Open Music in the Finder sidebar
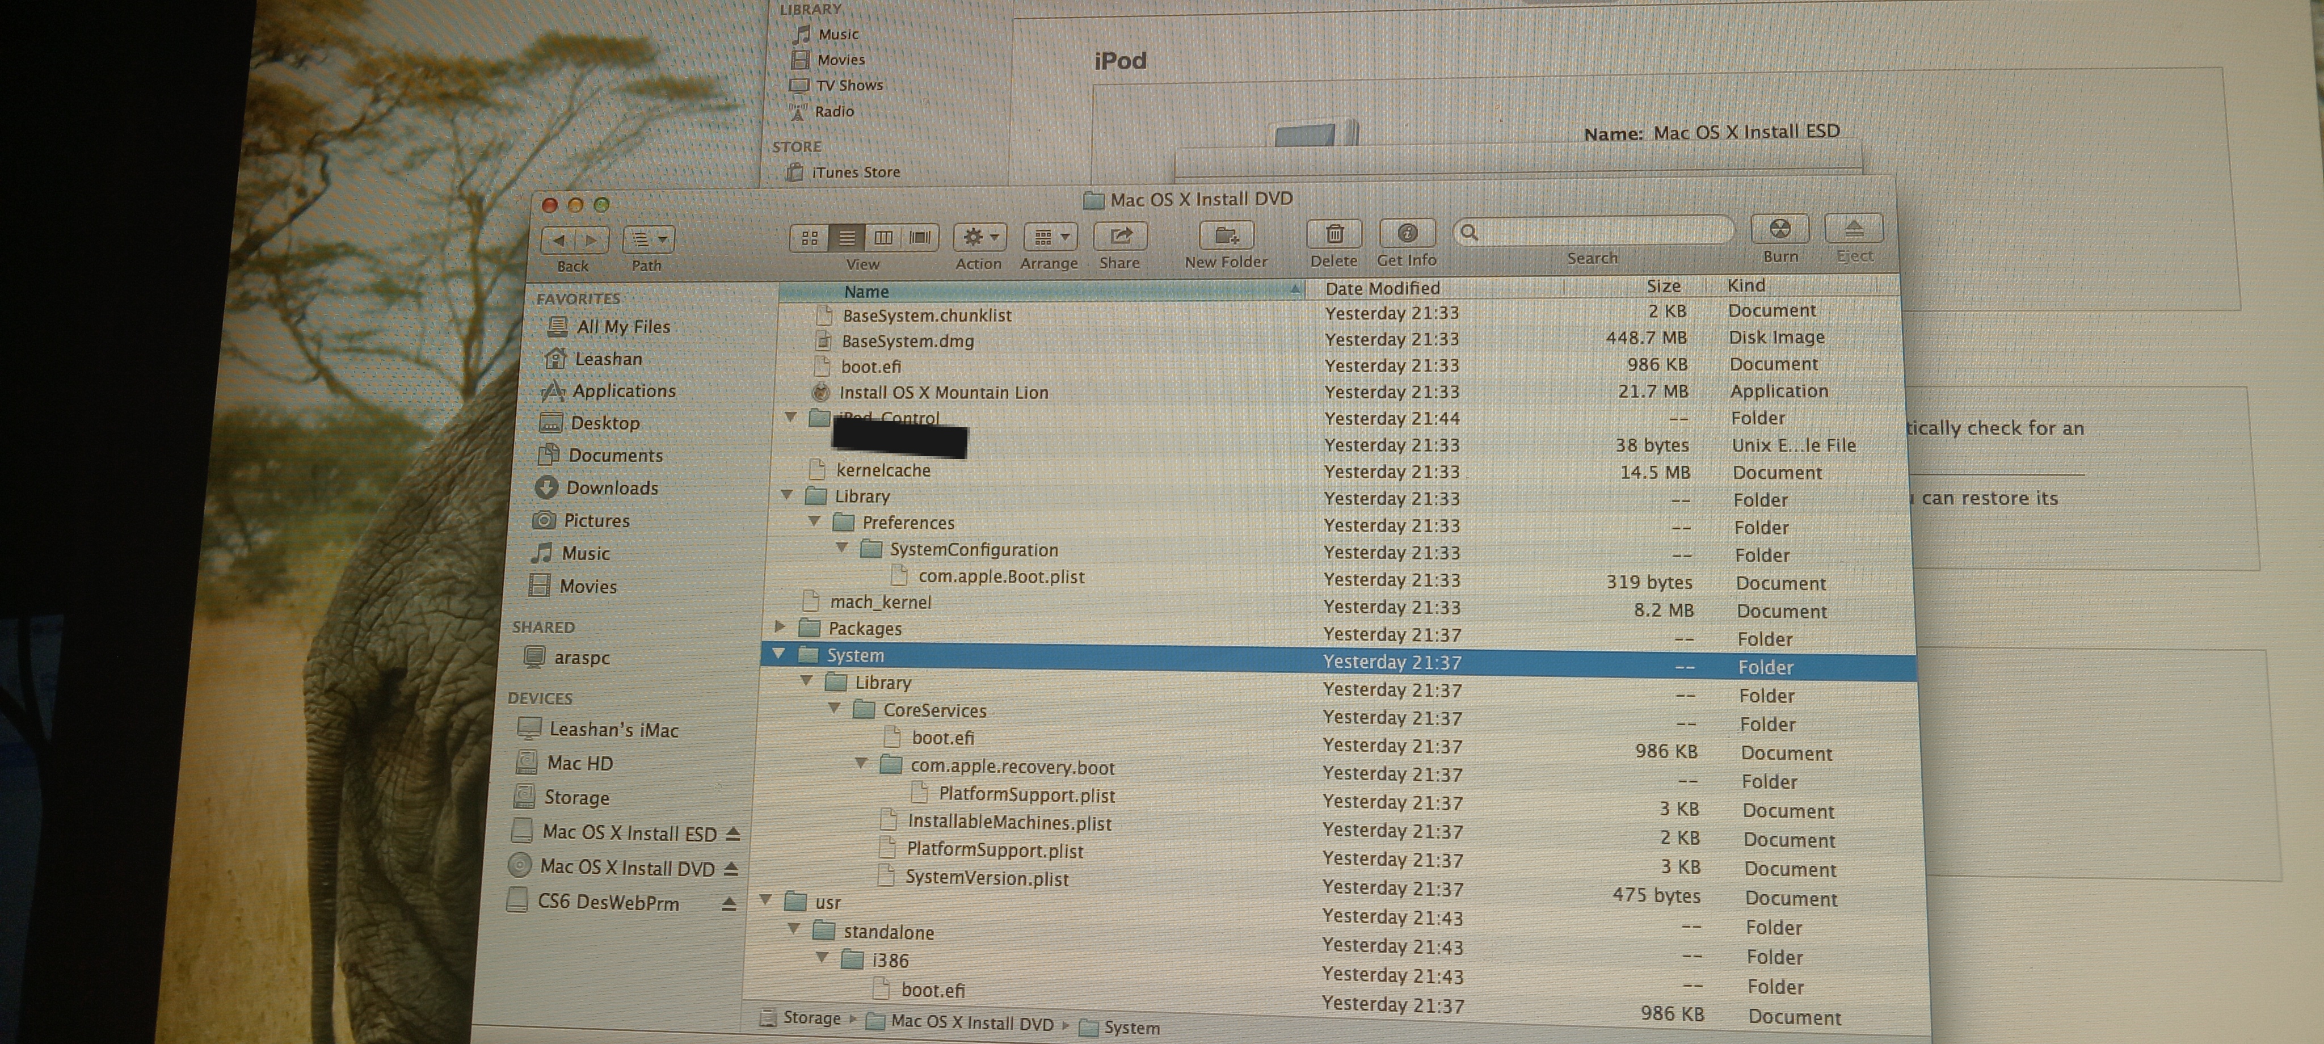 (570, 553)
